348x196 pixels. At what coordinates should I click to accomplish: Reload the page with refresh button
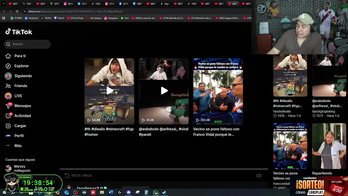coord(17,11)
